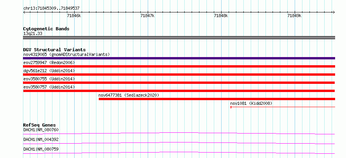Open nsv6477381 (Sedlazeck2020) label
Image resolution: width=346 pixels, height=158 pixels.
click(129, 95)
